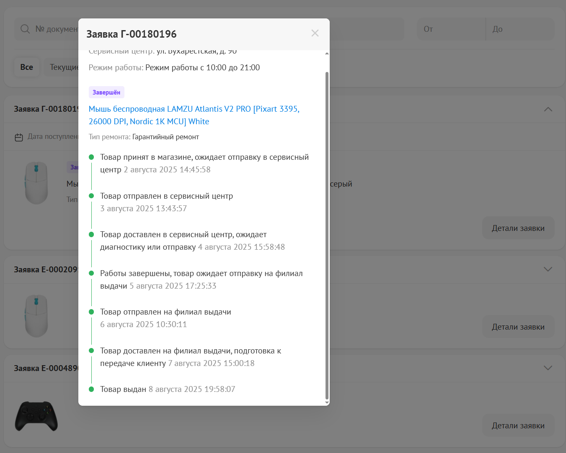Close the Заявка Г-00180196 dialog

[315, 33]
